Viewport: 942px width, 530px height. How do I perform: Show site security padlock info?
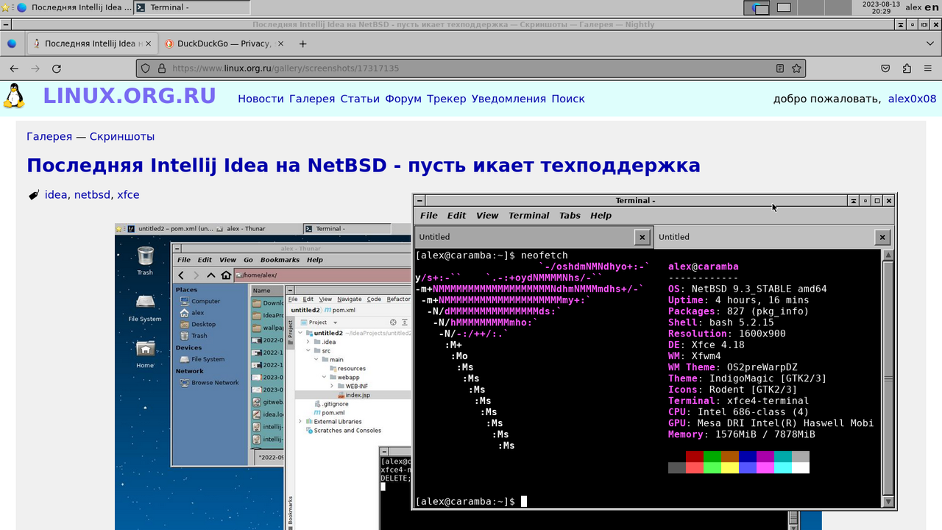(x=160, y=68)
